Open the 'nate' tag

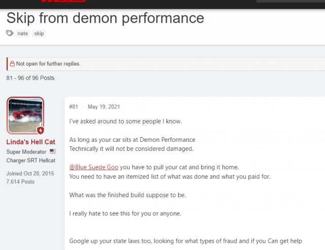click(x=22, y=34)
